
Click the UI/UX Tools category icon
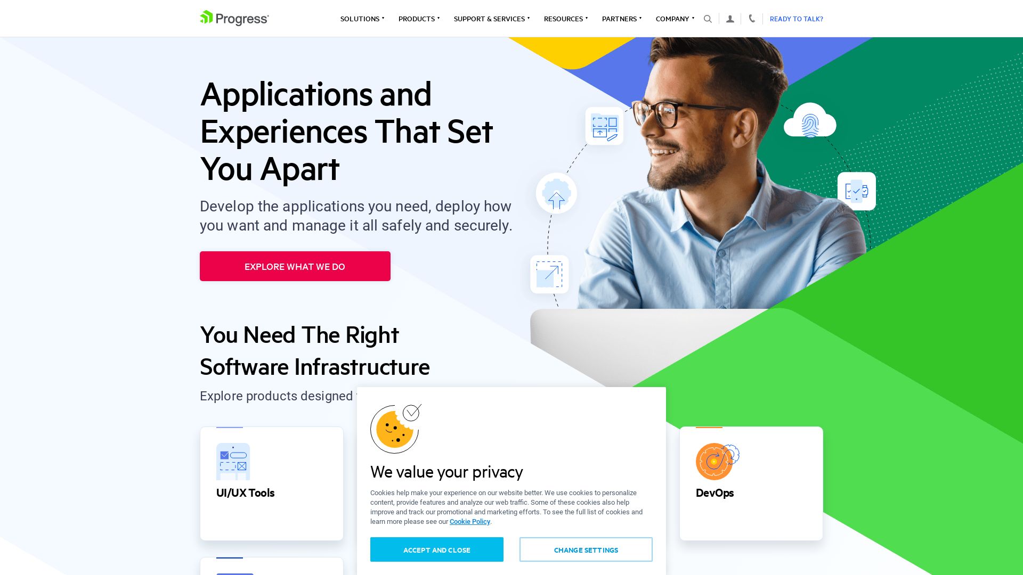tap(232, 461)
